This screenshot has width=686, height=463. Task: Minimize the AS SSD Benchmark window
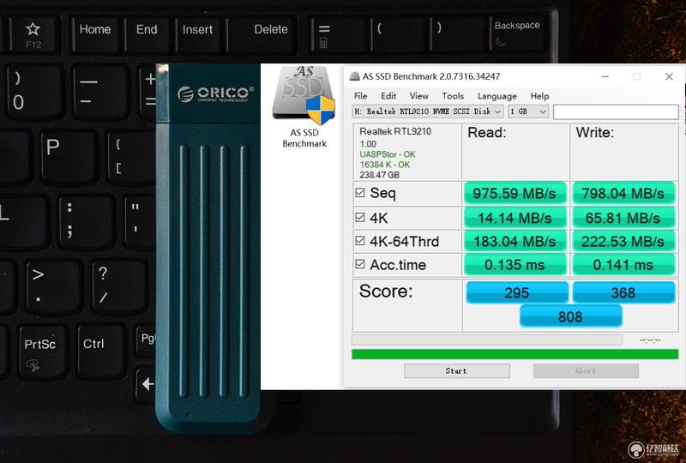point(605,76)
